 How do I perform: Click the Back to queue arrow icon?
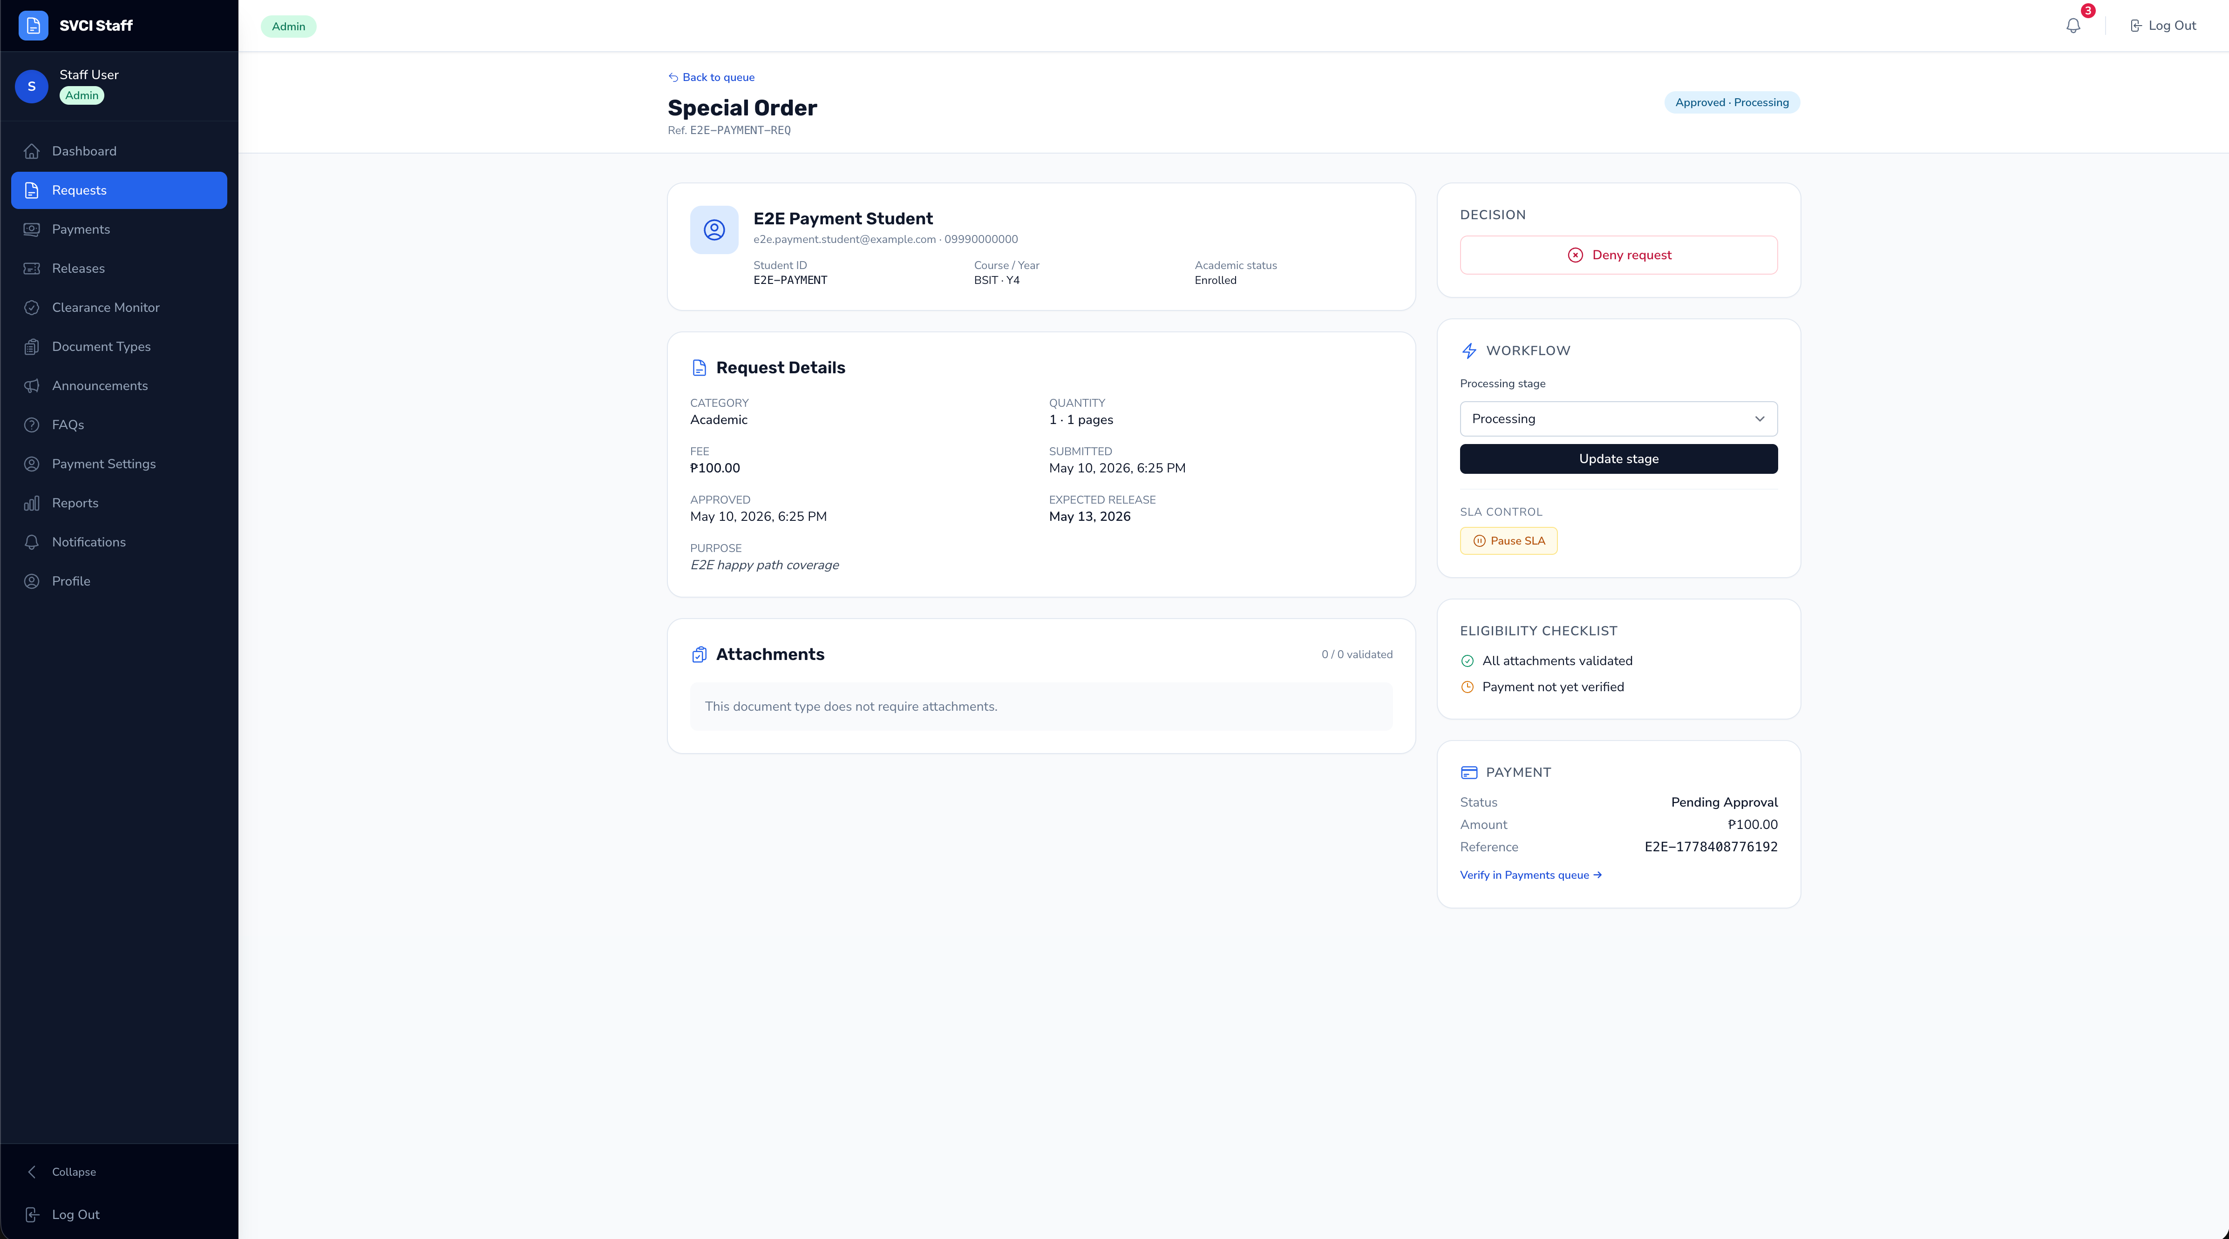pyautogui.click(x=673, y=78)
